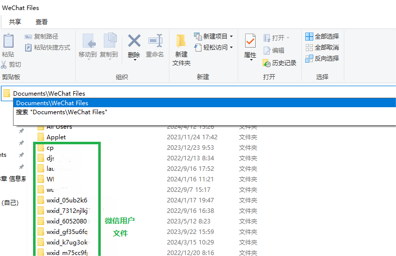Select the wxid_05ub2k6 folder
Screen dimensions: 396x256
67,200
